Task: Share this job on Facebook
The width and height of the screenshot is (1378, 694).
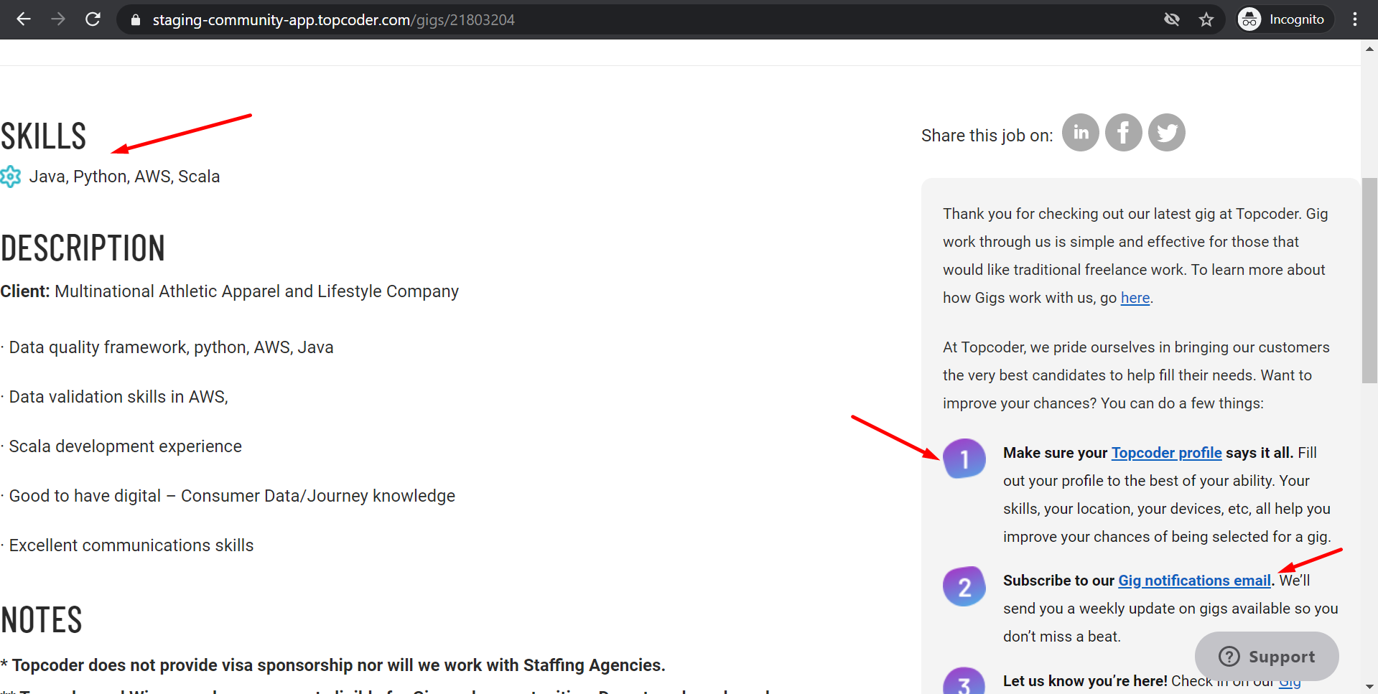Action: 1124,133
